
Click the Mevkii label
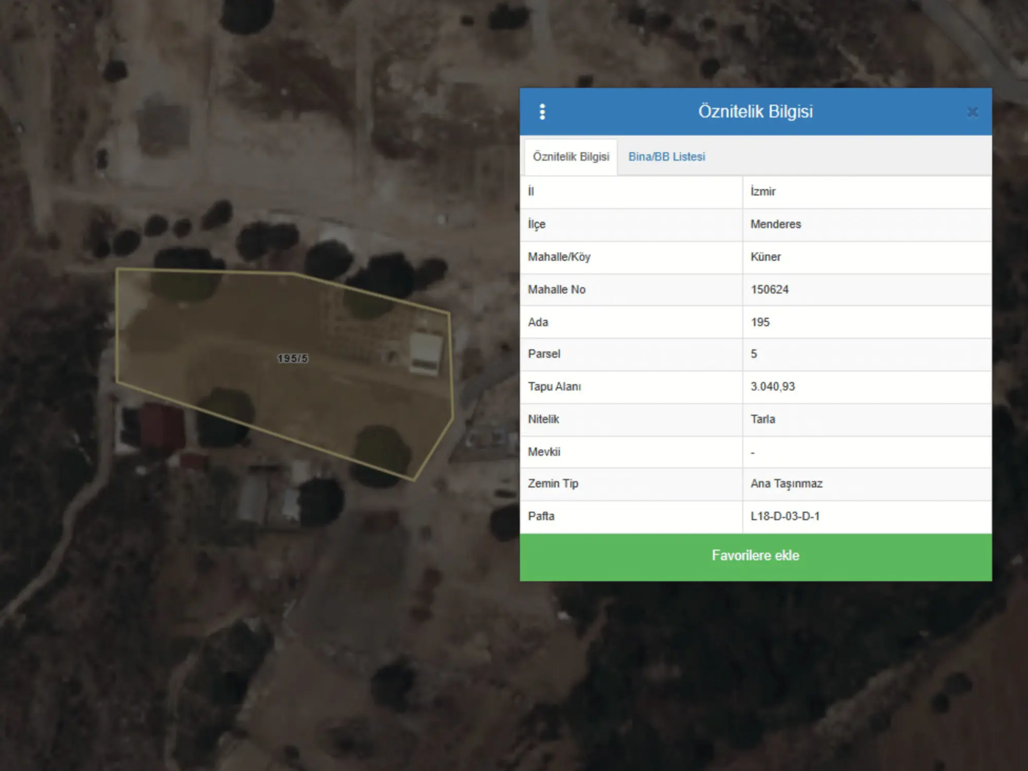click(544, 452)
